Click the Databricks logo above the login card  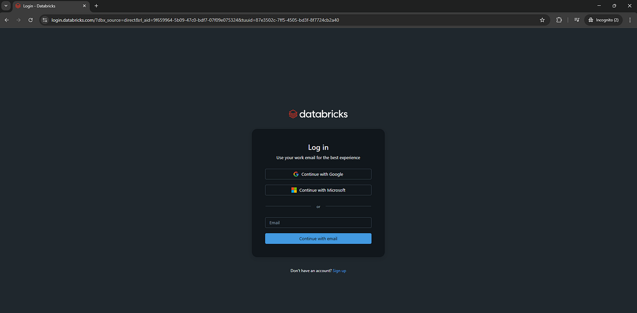tap(318, 114)
